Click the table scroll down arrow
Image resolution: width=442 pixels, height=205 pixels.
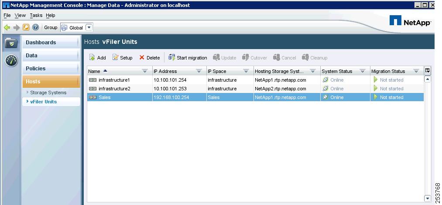[427, 198]
